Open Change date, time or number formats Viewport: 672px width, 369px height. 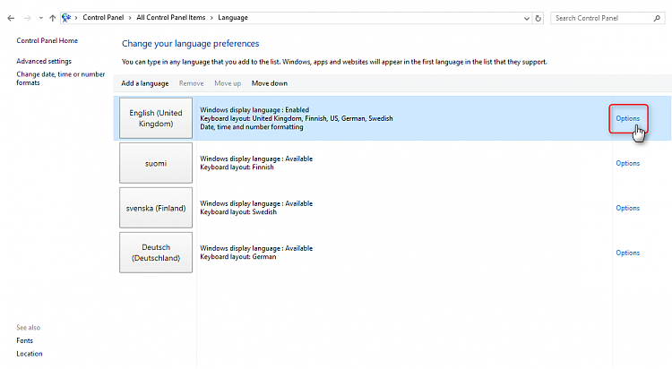[x=60, y=79]
